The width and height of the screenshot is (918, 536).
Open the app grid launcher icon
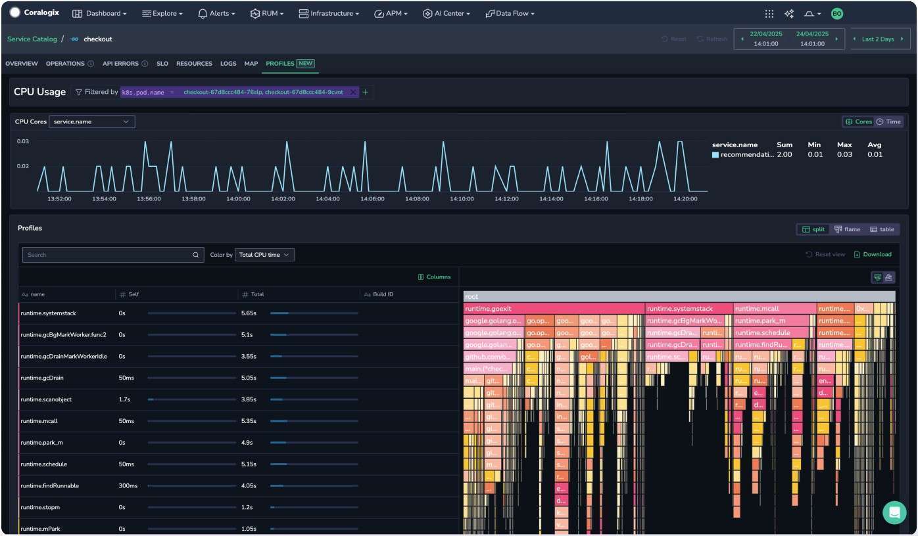pyautogui.click(x=769, y=13)
